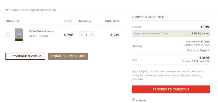The width and height of the screenshot is (218, 103).
Task: Open the Caffè Crema Intenso product image
Action: coord(19,35)
